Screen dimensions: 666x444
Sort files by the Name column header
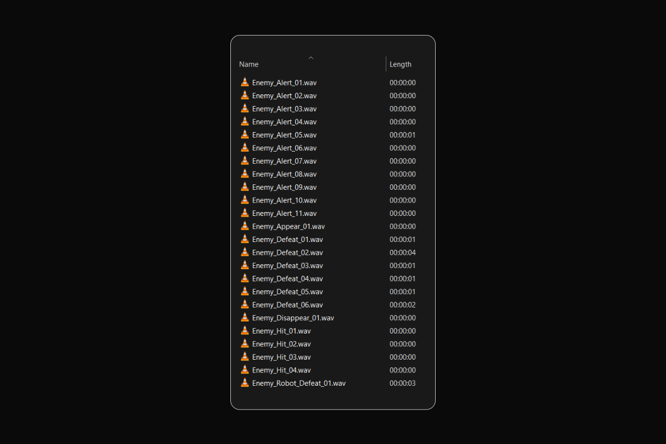[249, 64]
